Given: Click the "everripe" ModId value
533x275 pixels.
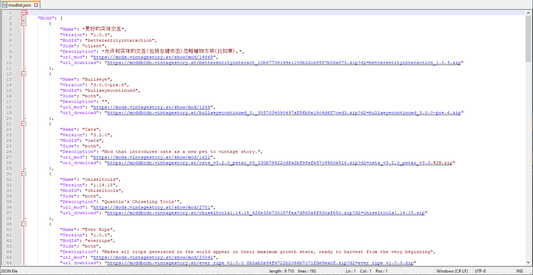Looking at the screenshot, I should (x=99, y=241).
